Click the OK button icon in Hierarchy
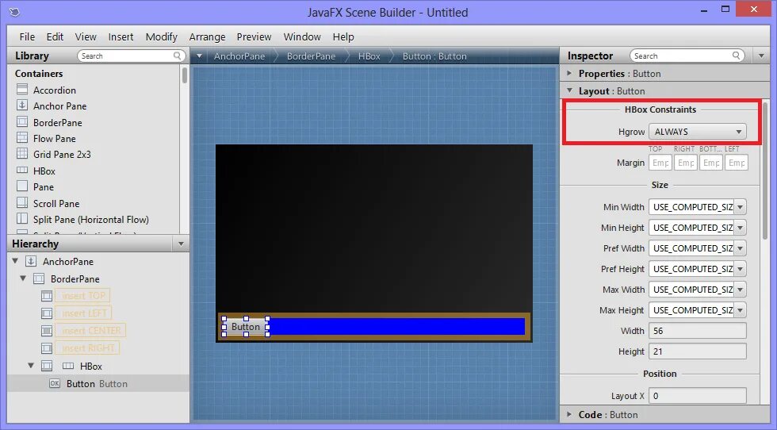 pos(55,383)
